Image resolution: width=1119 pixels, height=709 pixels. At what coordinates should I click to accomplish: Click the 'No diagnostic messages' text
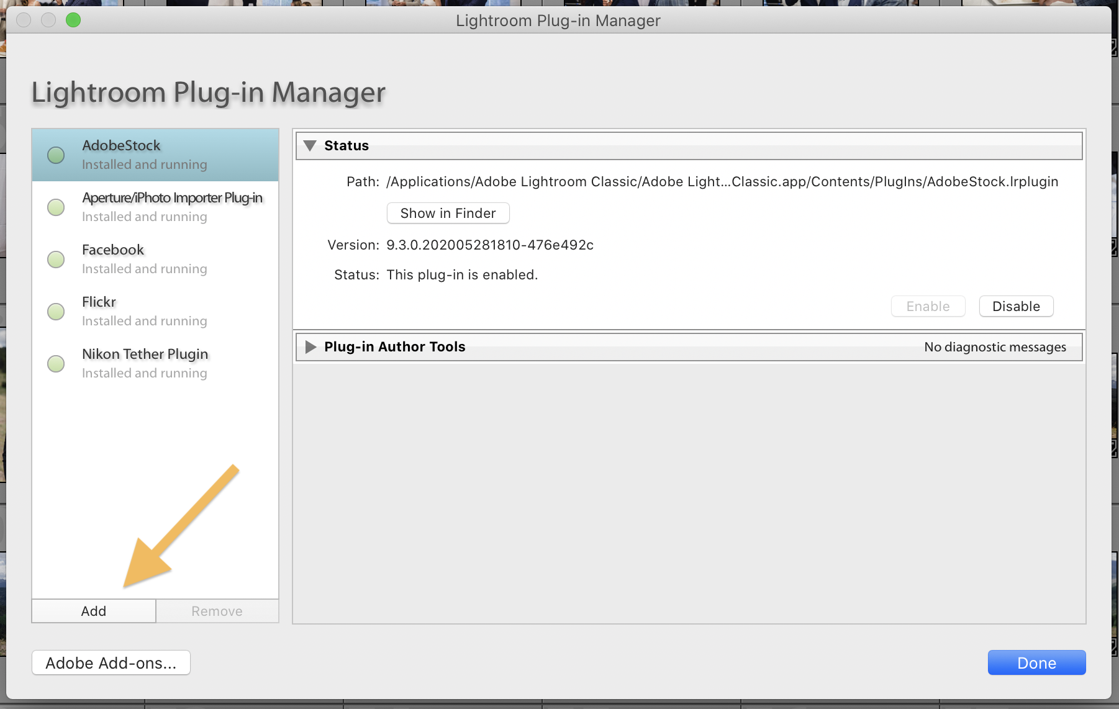click(x=995, y=347)
